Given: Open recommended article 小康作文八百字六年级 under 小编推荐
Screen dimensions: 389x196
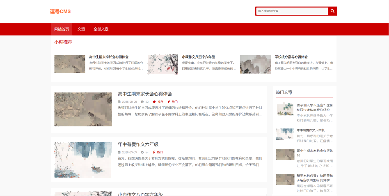Looking at the screenshot, I should tap(199, 57).
